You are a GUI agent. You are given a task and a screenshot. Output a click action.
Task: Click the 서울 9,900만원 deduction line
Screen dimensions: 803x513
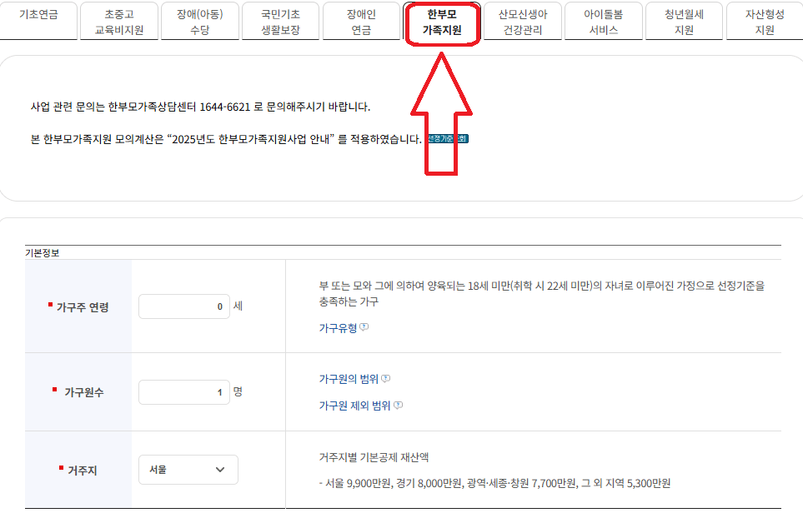pos(494,483)
